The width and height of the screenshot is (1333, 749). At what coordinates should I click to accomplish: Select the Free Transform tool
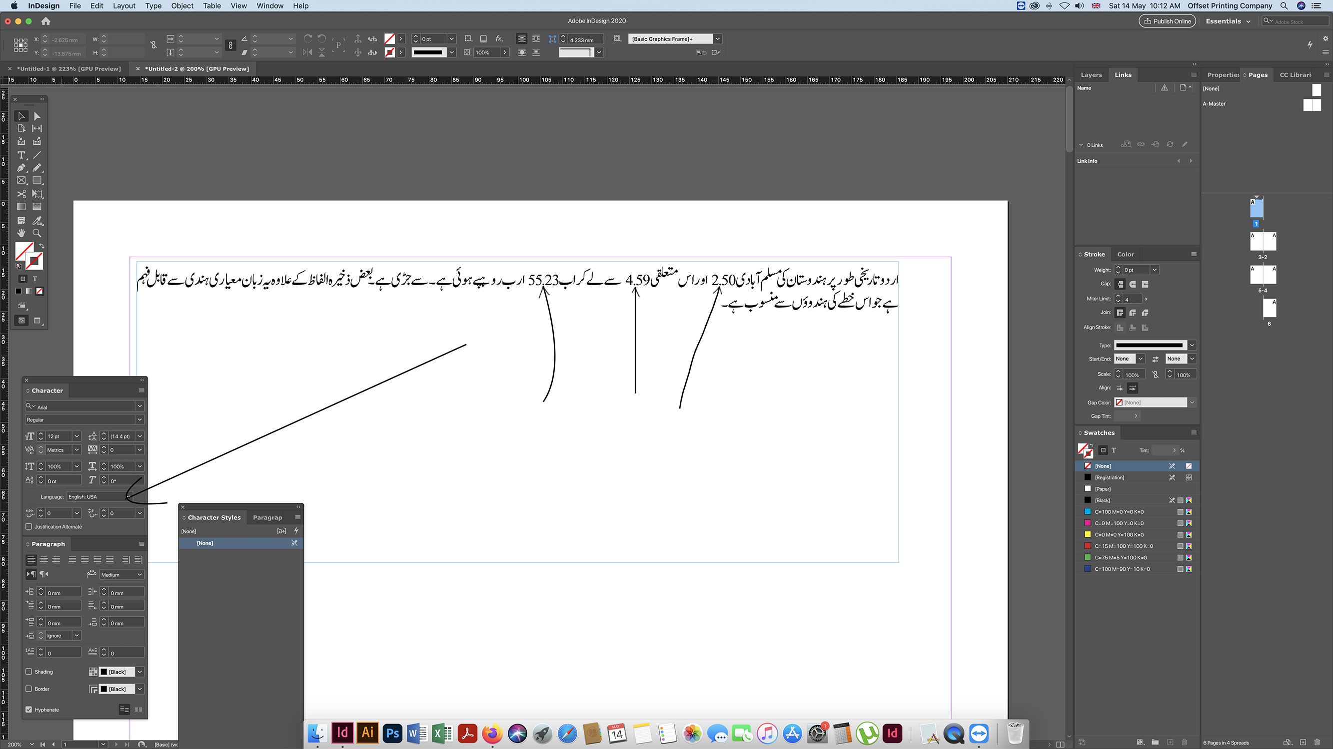coord(37,194)
